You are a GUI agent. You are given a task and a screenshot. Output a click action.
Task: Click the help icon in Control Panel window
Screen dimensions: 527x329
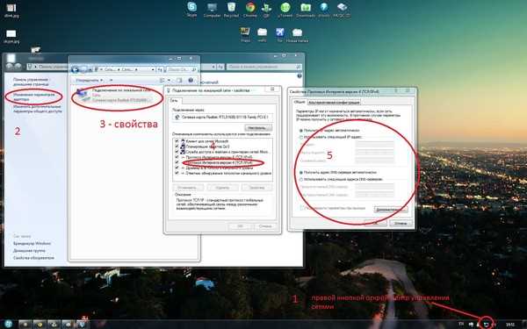300,76
